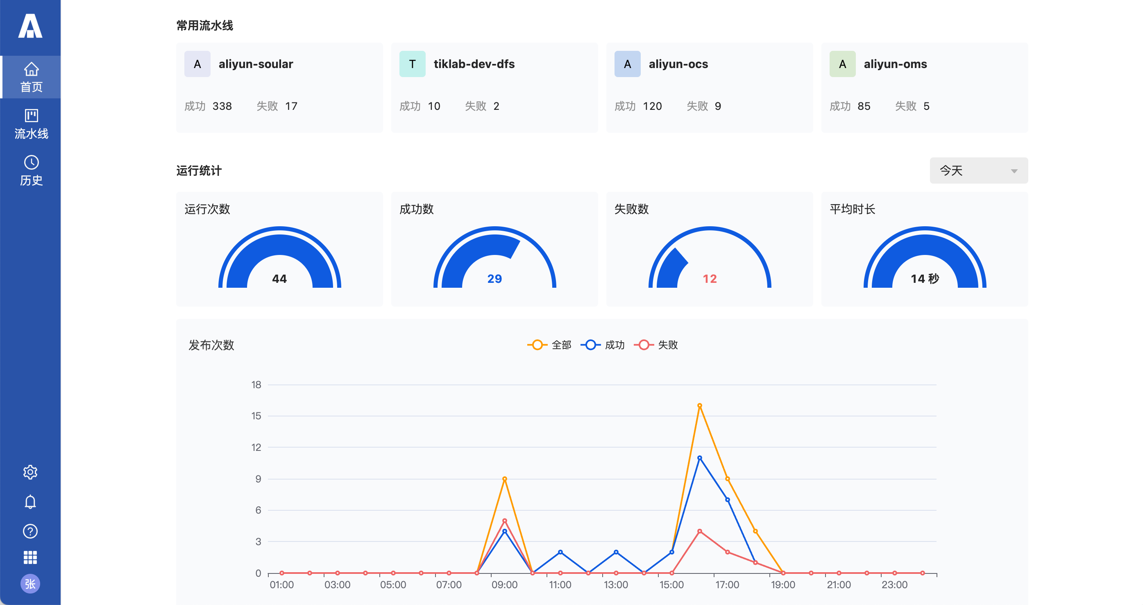The image size is (1143, 605).
Task: Click the app logo in the sidebar
Action: click(30, 26)
